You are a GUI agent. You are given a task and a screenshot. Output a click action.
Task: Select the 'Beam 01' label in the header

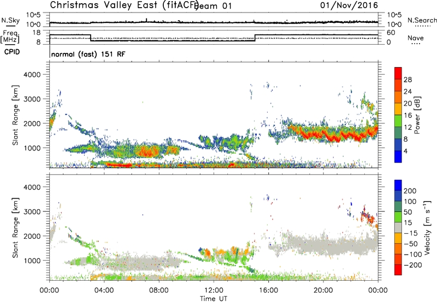click(x=212, y=6)
